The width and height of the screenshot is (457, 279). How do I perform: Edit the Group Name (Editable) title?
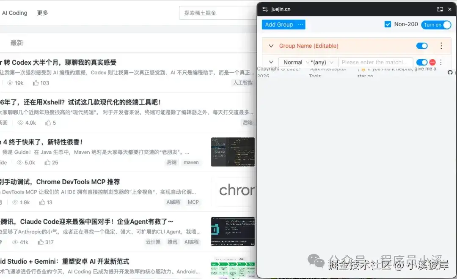tap(308, 46)
